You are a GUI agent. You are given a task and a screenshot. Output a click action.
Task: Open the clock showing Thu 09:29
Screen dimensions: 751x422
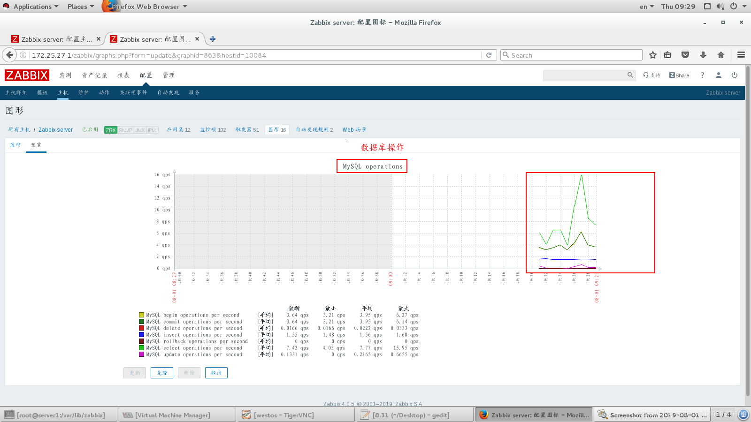click(678, 6)
